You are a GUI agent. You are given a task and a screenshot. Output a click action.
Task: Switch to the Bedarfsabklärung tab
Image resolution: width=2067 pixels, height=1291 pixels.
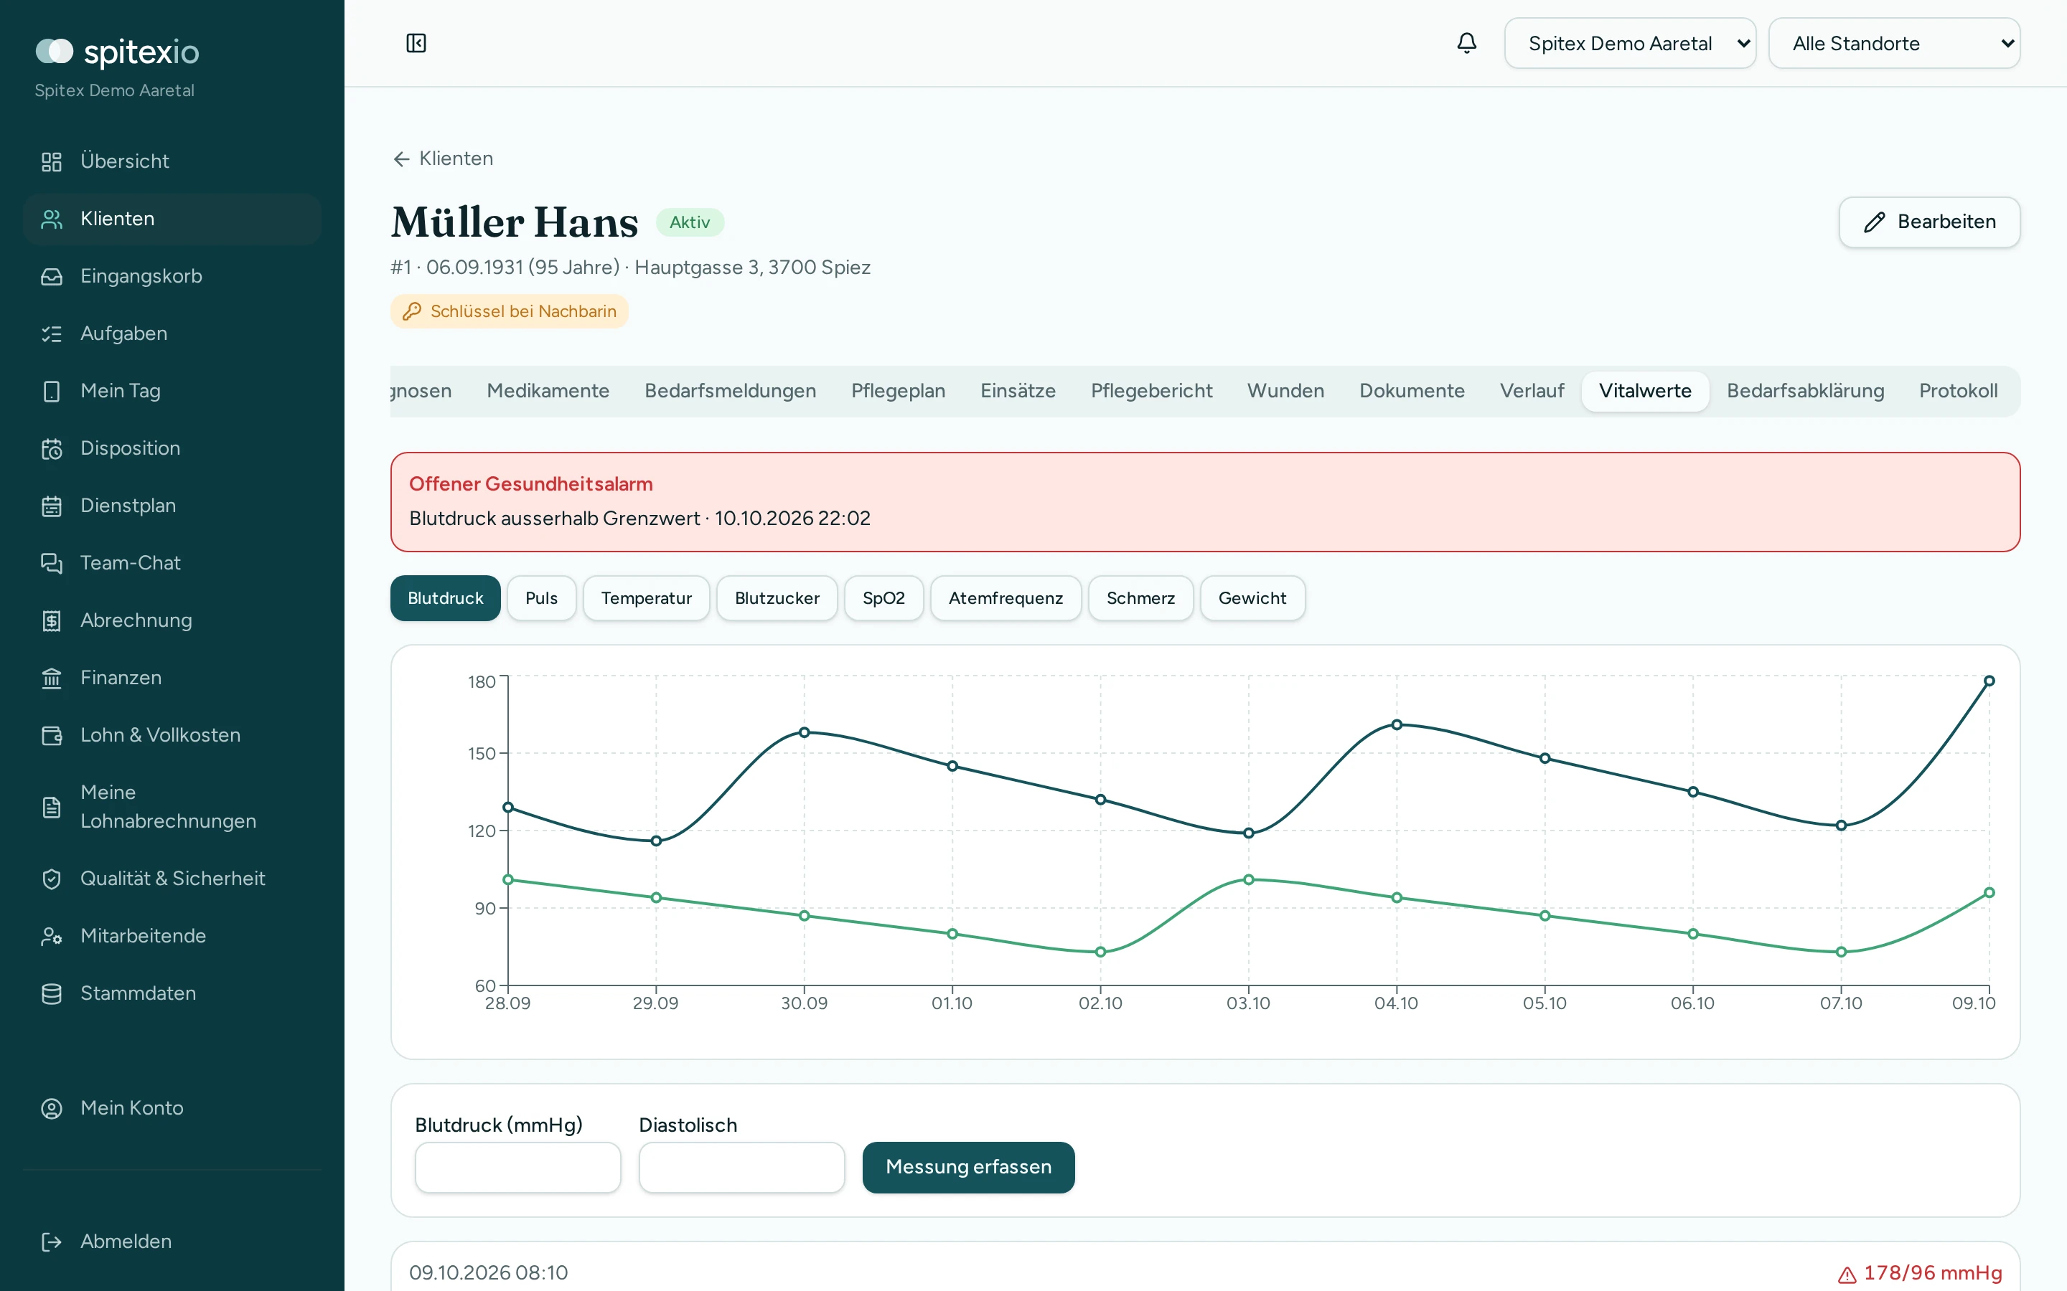click(1805, 391)
